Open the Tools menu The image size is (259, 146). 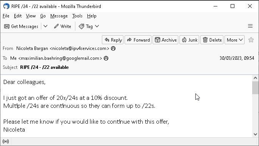(x=77, y=16)
